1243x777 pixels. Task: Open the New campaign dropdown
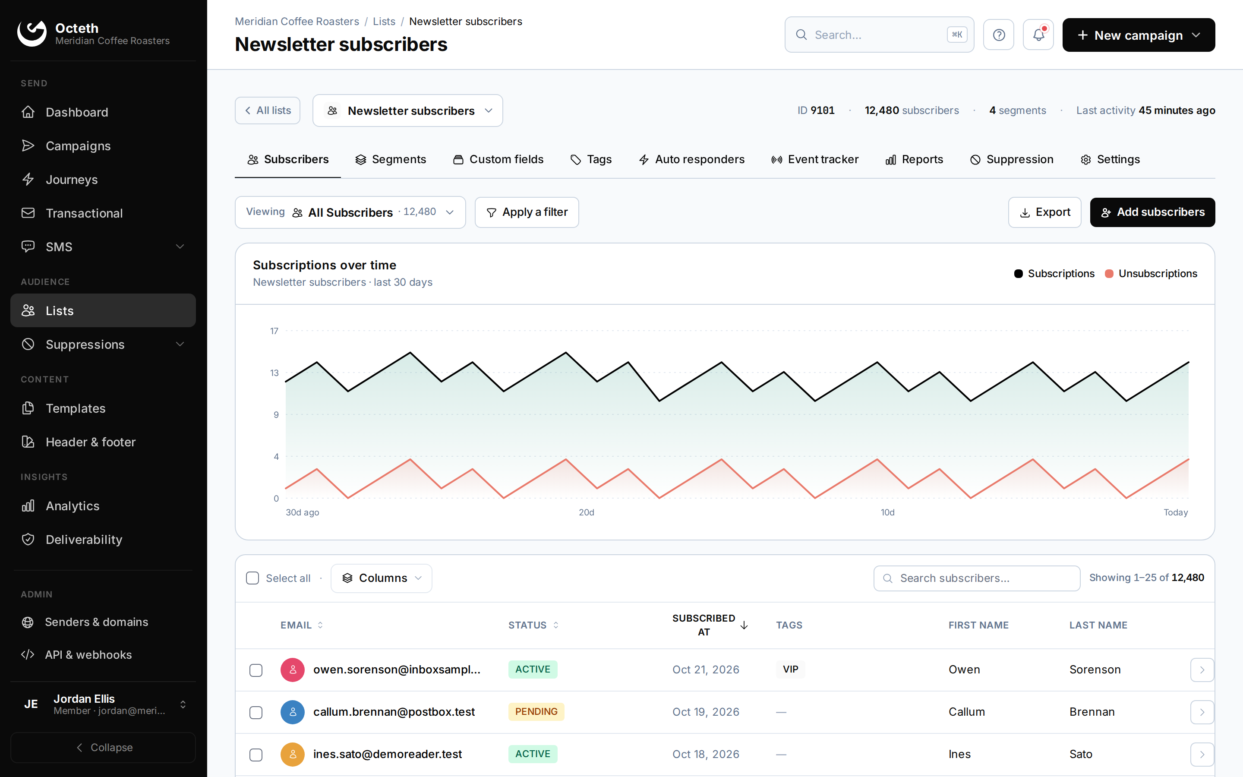[1139, 35]
